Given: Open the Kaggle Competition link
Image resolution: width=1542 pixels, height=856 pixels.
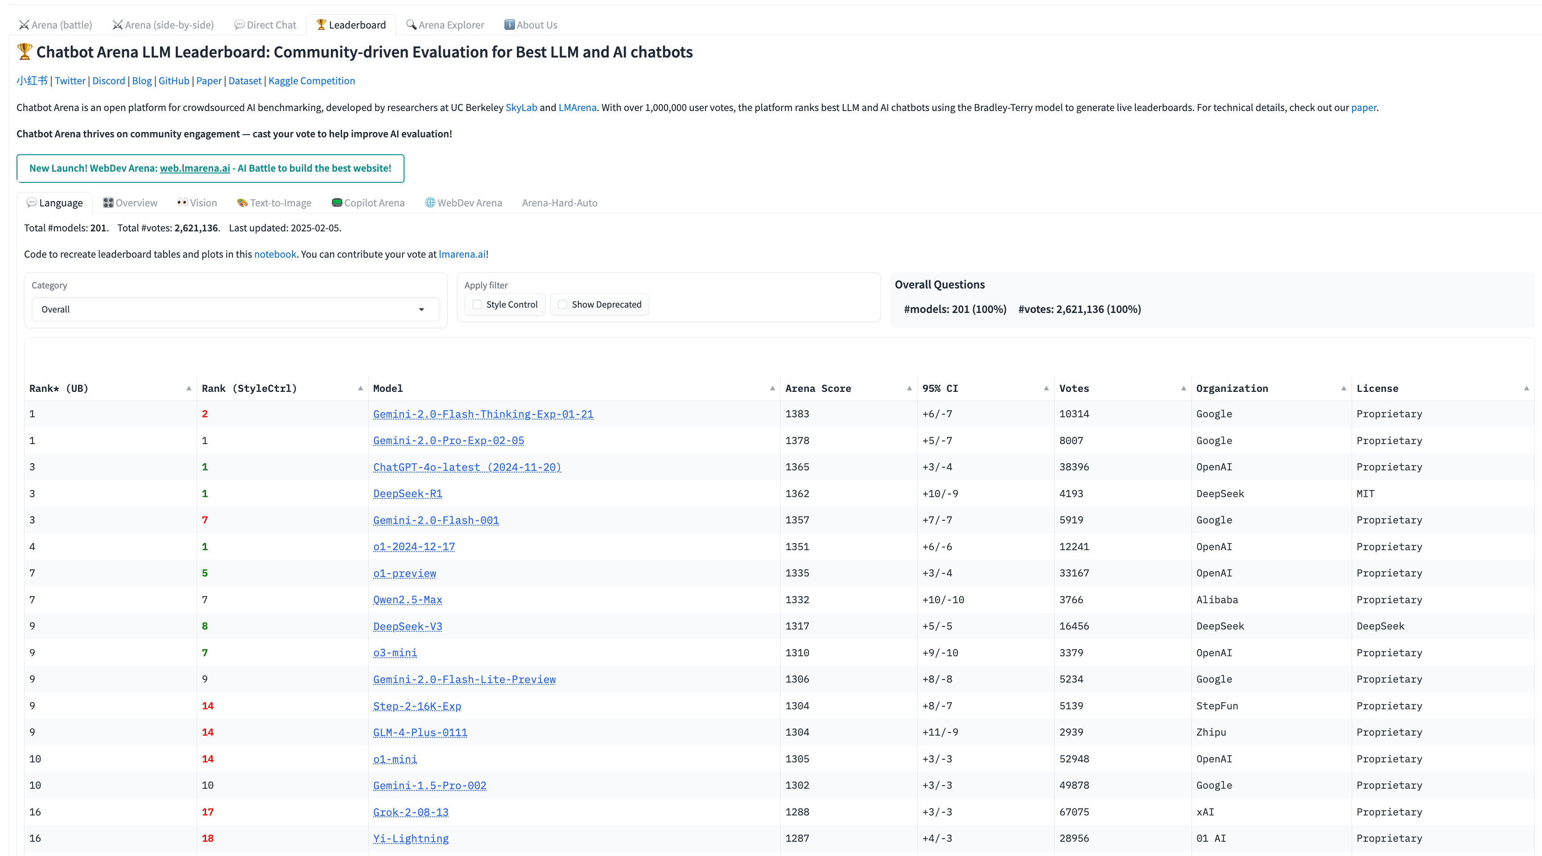Looking at the screenshot, I should [x=311, y=81].
